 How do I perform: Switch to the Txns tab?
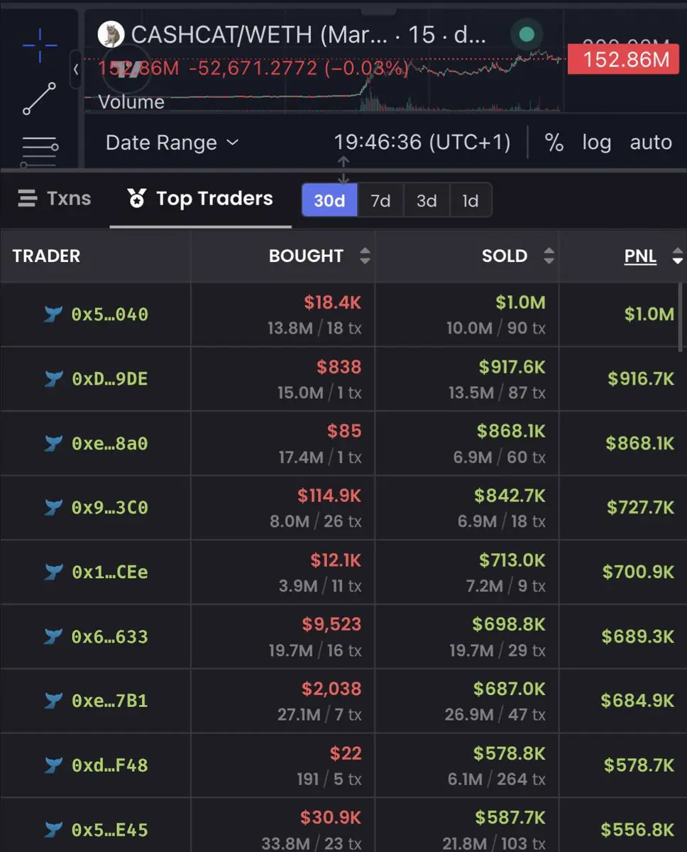[x=55, y=198]
